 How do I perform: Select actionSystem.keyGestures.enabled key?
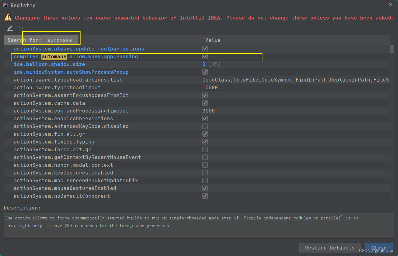[x=63, y=173]
